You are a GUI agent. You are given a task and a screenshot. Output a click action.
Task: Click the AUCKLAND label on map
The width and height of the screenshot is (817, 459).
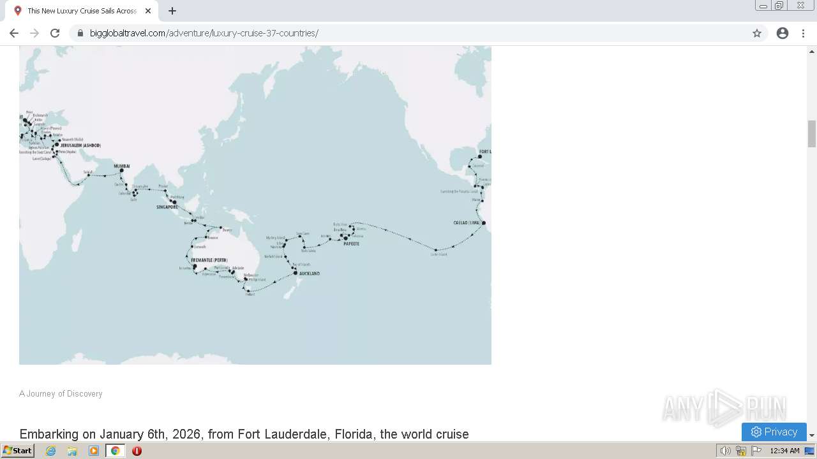coord(310,273)
